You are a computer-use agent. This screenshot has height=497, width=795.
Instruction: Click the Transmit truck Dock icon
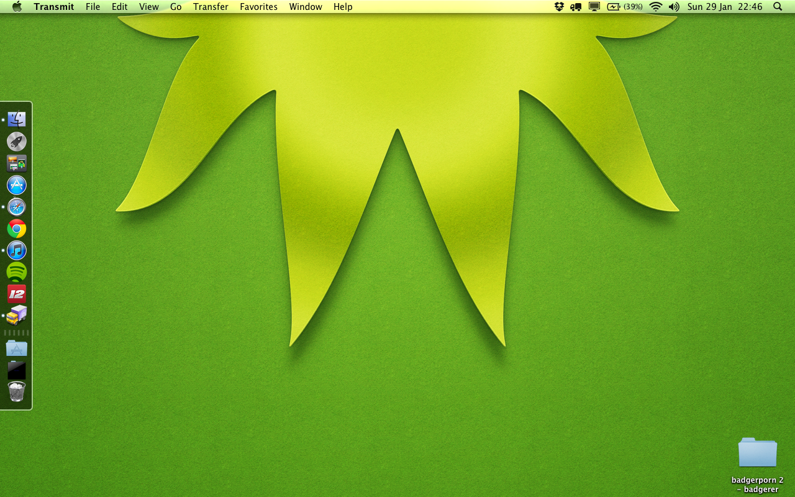tap(17, 316)
